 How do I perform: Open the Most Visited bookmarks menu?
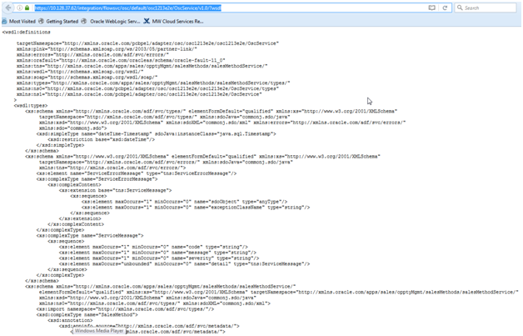click(22, 22)
